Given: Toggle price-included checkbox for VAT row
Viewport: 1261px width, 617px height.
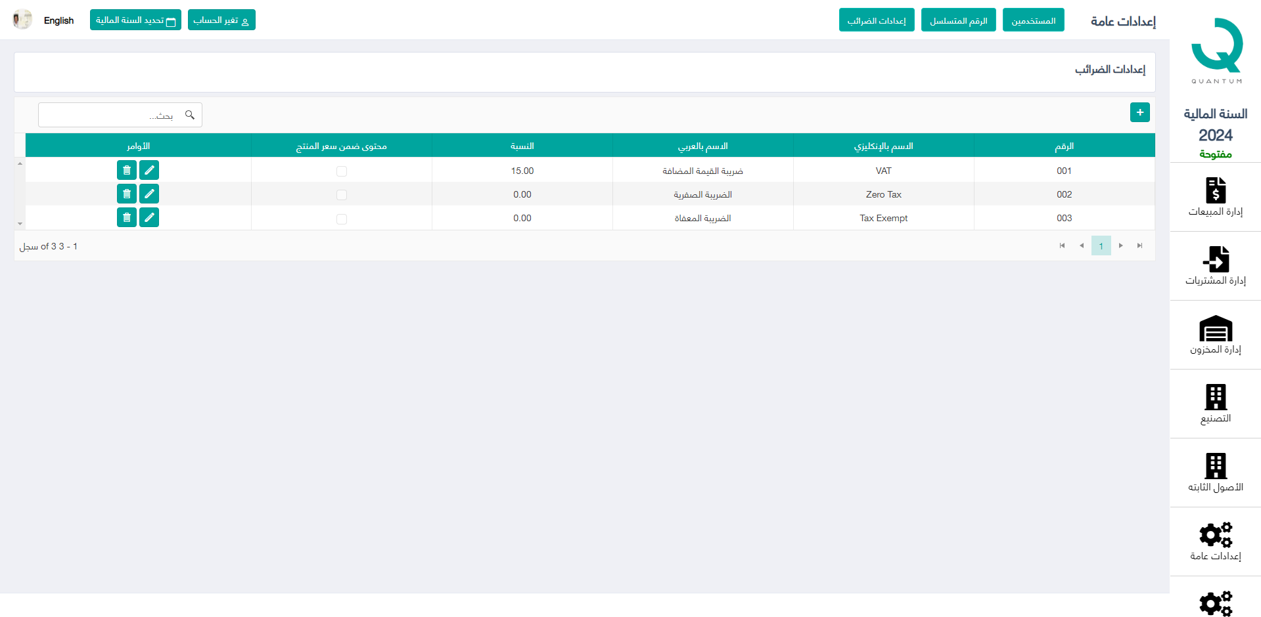Looking at the screenshot, I should (x=342, y=171).
